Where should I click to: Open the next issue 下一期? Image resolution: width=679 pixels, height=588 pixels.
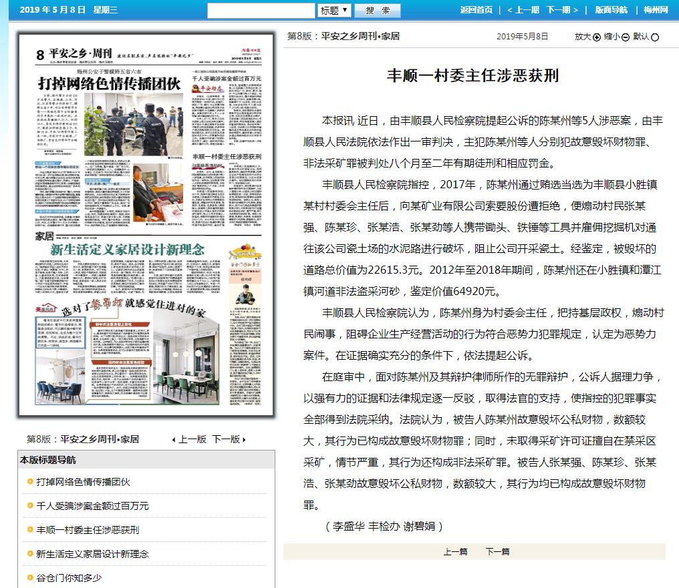coord(562,10)
